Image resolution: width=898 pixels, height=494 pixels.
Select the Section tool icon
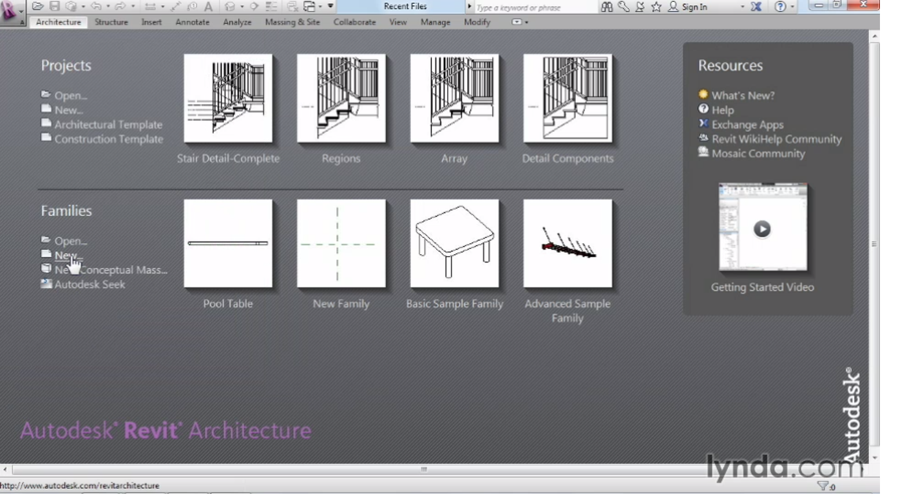254,6
